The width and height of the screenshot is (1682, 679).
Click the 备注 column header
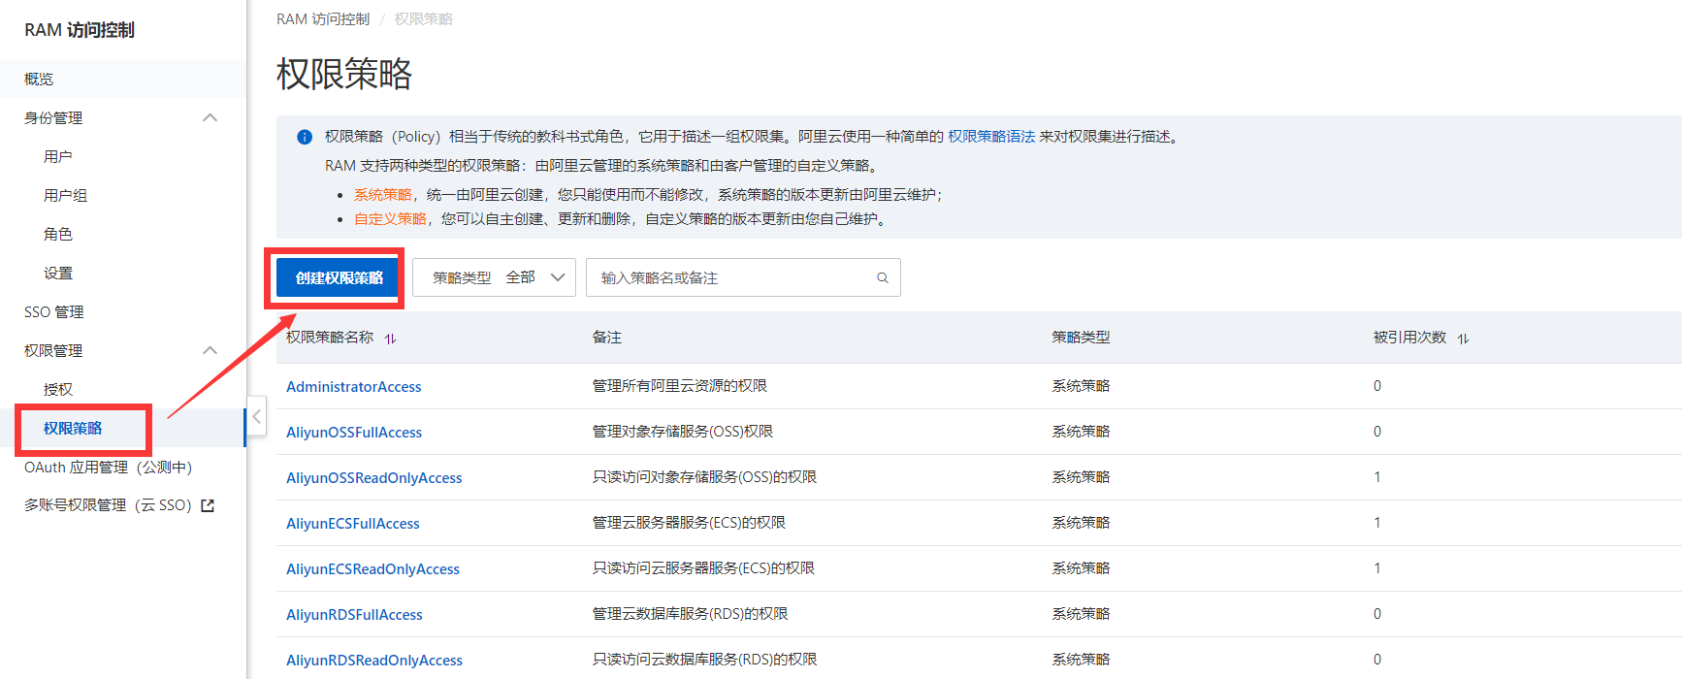point(607,338)
